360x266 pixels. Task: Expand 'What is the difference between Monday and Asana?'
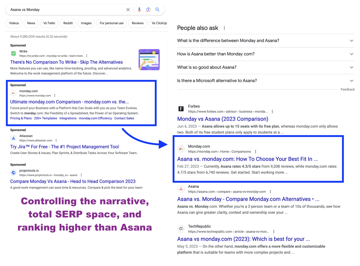(x=265, y=41)
